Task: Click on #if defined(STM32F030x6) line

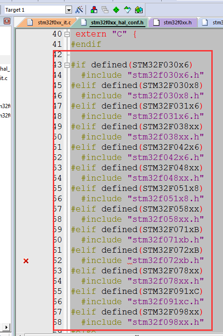Action: click(132, 65)
